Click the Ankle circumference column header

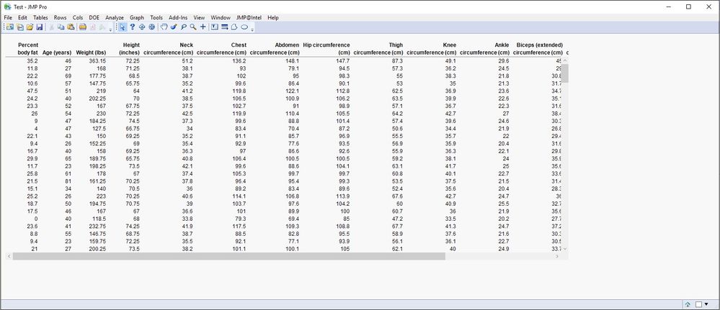coord(485,49)
